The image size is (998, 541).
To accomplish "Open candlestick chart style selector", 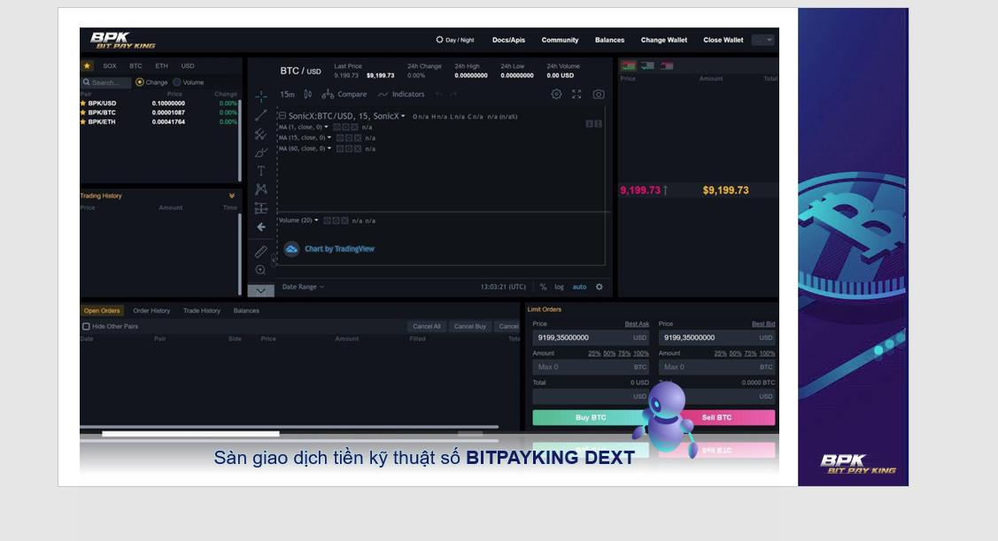I will pyautogui.click(x=308, y=94).
